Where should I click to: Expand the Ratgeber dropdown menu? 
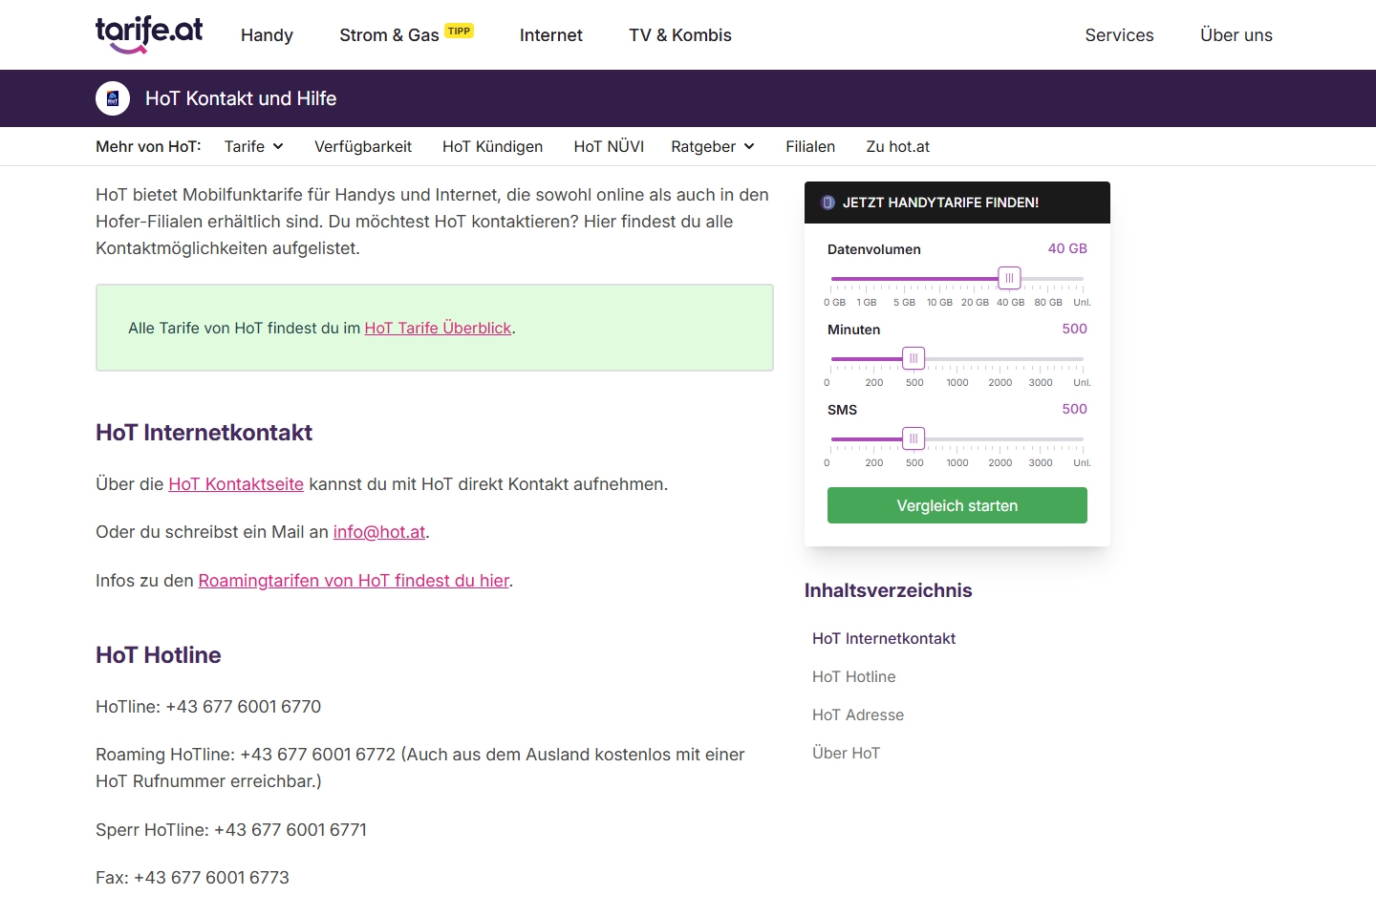pos(713,146)
